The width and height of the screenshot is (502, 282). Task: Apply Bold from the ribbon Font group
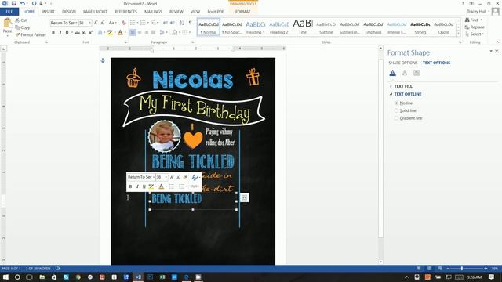(x=53, y=32)
